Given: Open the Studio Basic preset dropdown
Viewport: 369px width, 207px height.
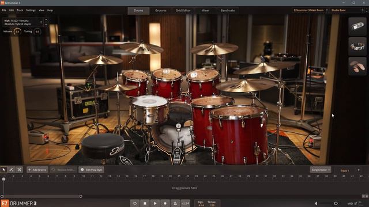Looking at the screenshot, I should [x=347, y=10].
